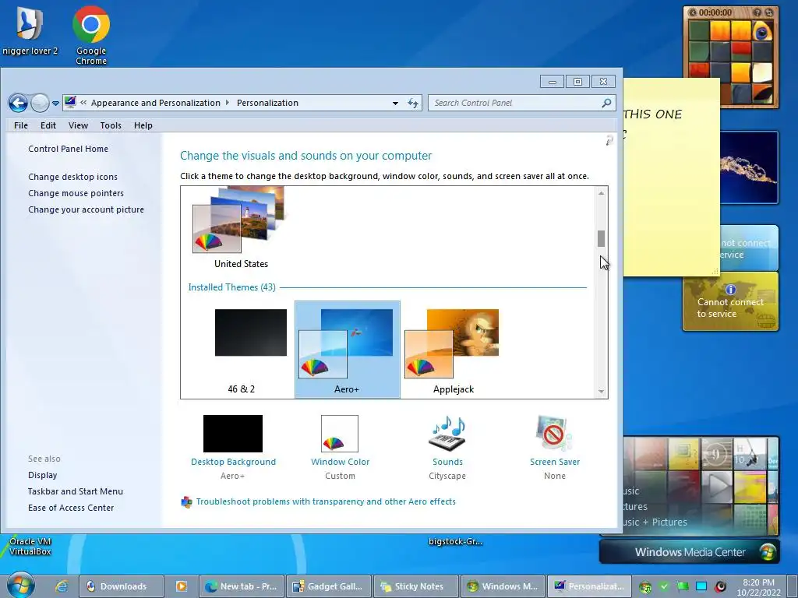Open the File menu

[21, 125]
